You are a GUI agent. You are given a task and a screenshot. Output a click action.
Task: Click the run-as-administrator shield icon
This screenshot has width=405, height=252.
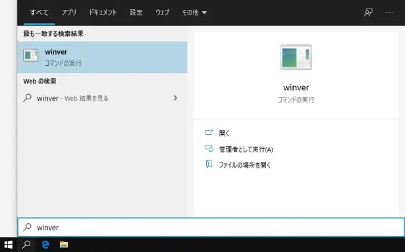point(209,149)
